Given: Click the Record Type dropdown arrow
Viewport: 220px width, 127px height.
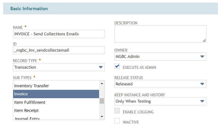Looking at the screenshot, I should (101, 67).
